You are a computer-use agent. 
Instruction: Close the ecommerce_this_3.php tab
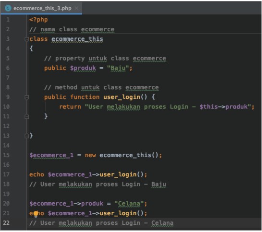coord(76,8)
